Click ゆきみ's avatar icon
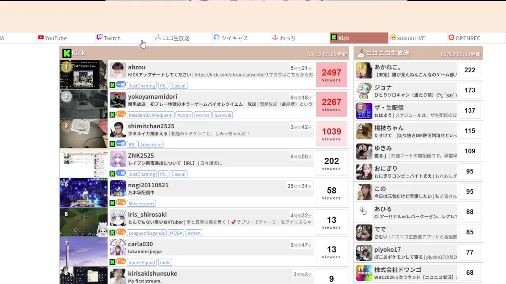Screen dimensions: 506x284 [364, 151]
